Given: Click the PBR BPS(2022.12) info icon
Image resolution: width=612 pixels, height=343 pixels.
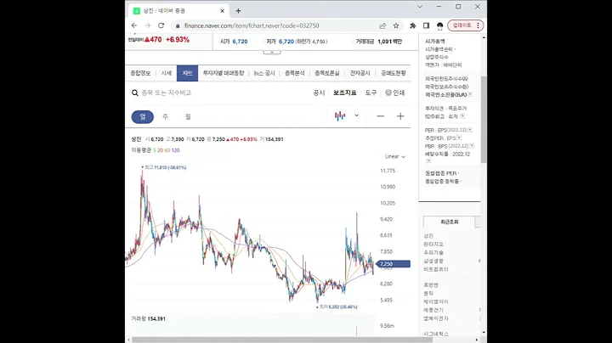Looking at the screenshot, I should [472, 146].
